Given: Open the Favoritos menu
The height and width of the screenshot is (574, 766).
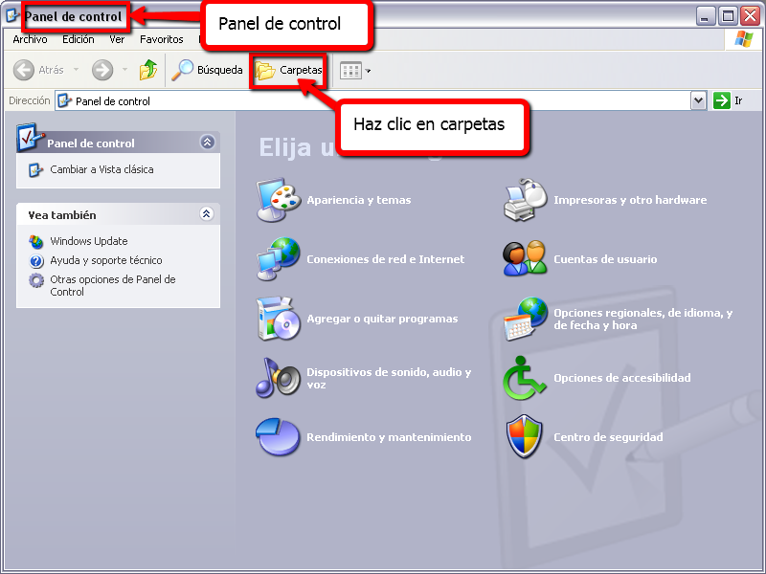Looking at the screenshot, I should pyautogui.click(x=161, y=39).
